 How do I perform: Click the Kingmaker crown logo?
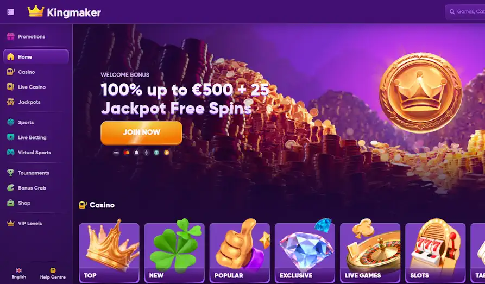point(36,11)
